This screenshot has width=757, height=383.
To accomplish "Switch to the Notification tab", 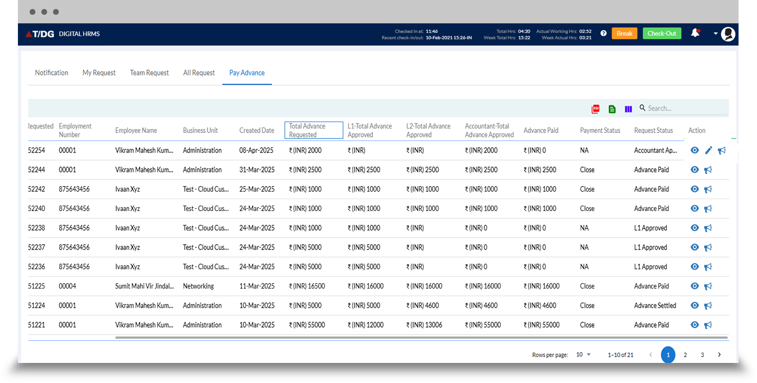I will tap(52, 73).
